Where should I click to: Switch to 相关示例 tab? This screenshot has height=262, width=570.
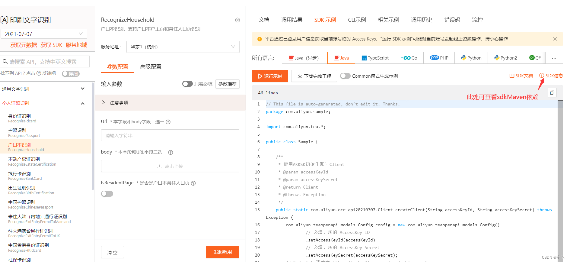point(388,20)
